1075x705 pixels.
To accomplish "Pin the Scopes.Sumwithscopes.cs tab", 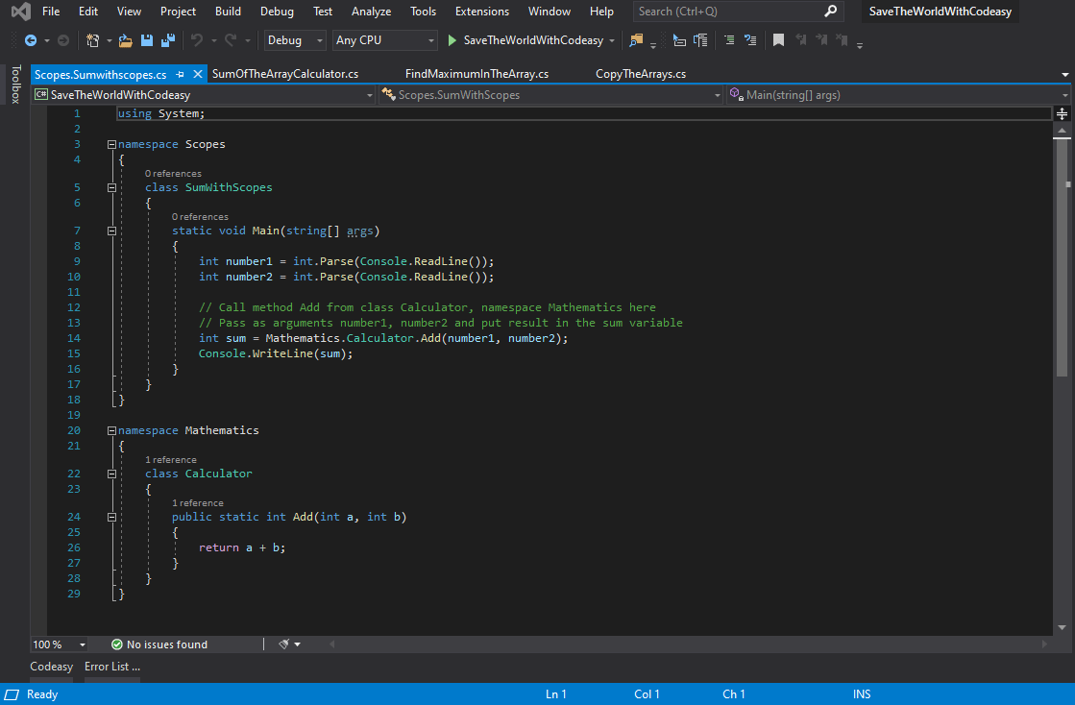I will pos(180,74).
